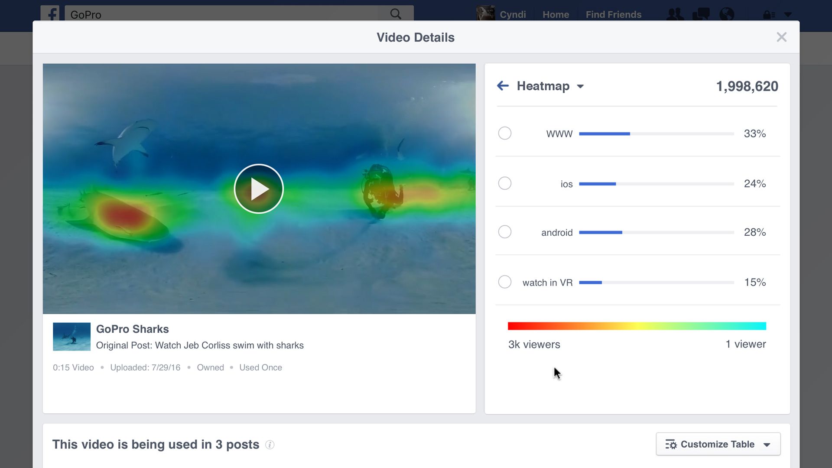Select the android radio button
This screenshot has height=468, width=832.
504,232
